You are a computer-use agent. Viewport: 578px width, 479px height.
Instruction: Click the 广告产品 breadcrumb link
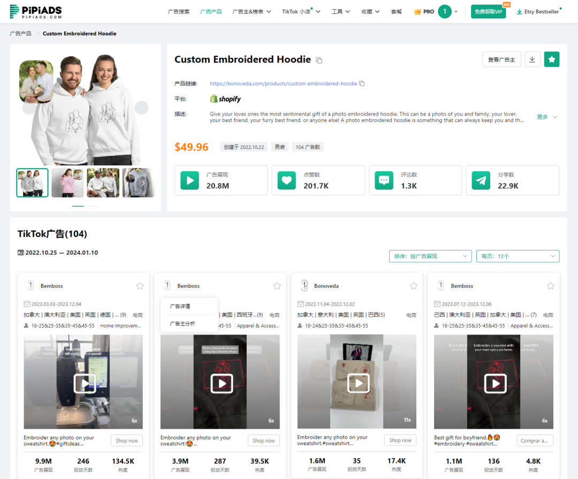coord(21,34)
